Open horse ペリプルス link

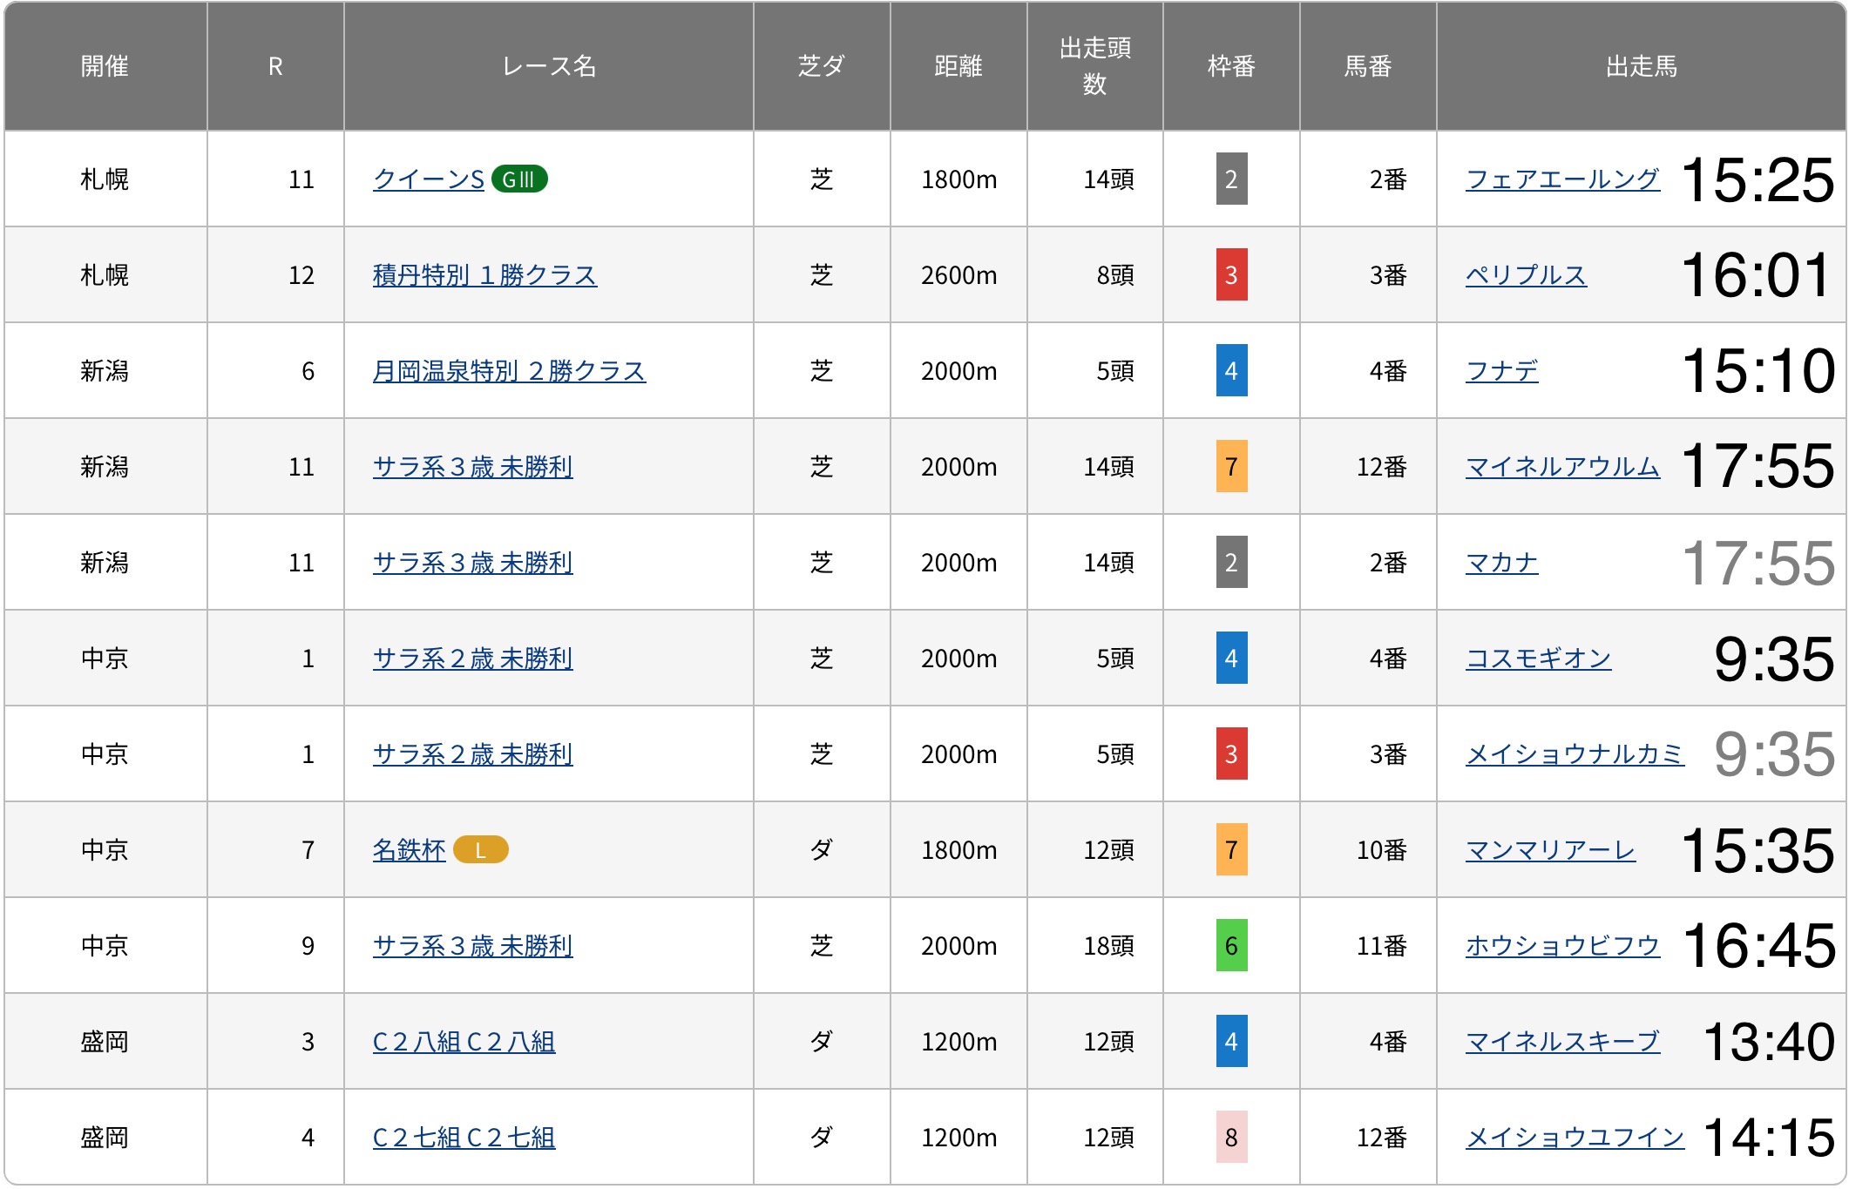(x=1526, y=275)
